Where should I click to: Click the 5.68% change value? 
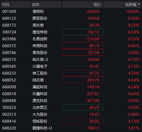[134, 53]
